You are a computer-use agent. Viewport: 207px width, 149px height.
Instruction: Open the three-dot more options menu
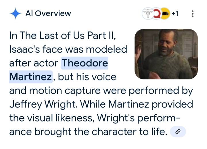coord(192,14)
